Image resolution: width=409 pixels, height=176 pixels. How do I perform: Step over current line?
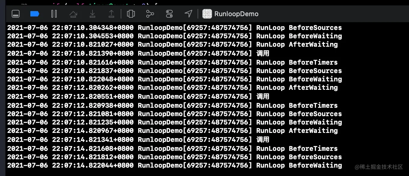(73, 14)
